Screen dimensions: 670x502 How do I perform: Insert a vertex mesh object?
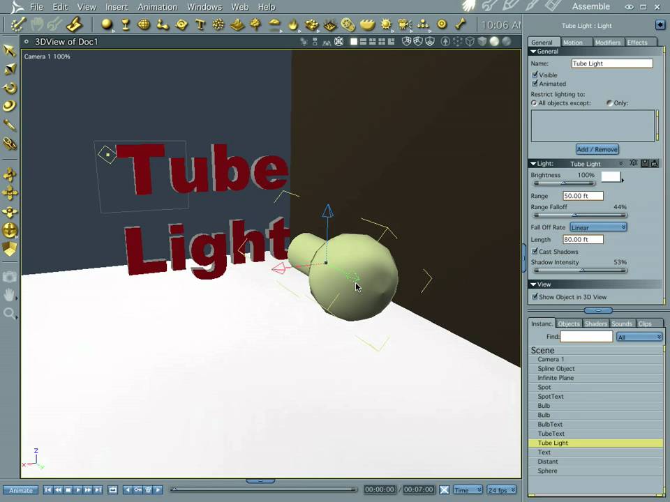coord(144,24)
